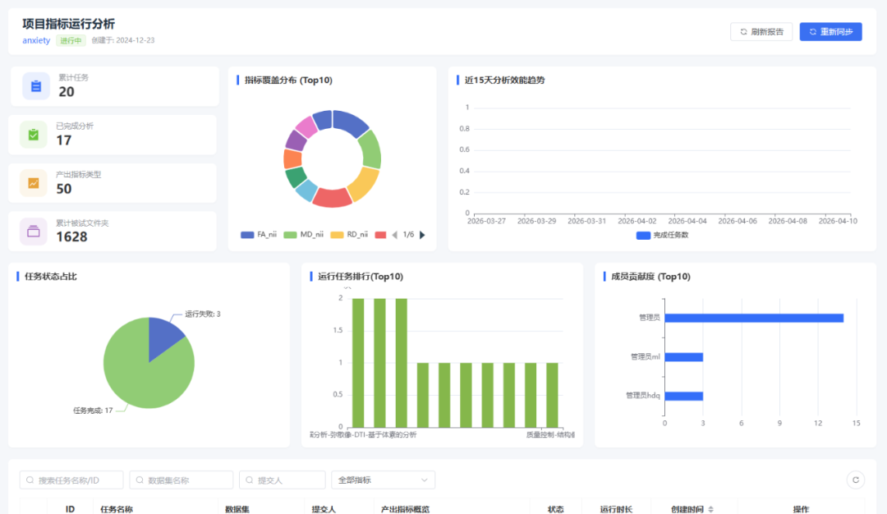Click the 近15天分析效能趋势 heading
This screenshot has height=514, width=887.
504,80
